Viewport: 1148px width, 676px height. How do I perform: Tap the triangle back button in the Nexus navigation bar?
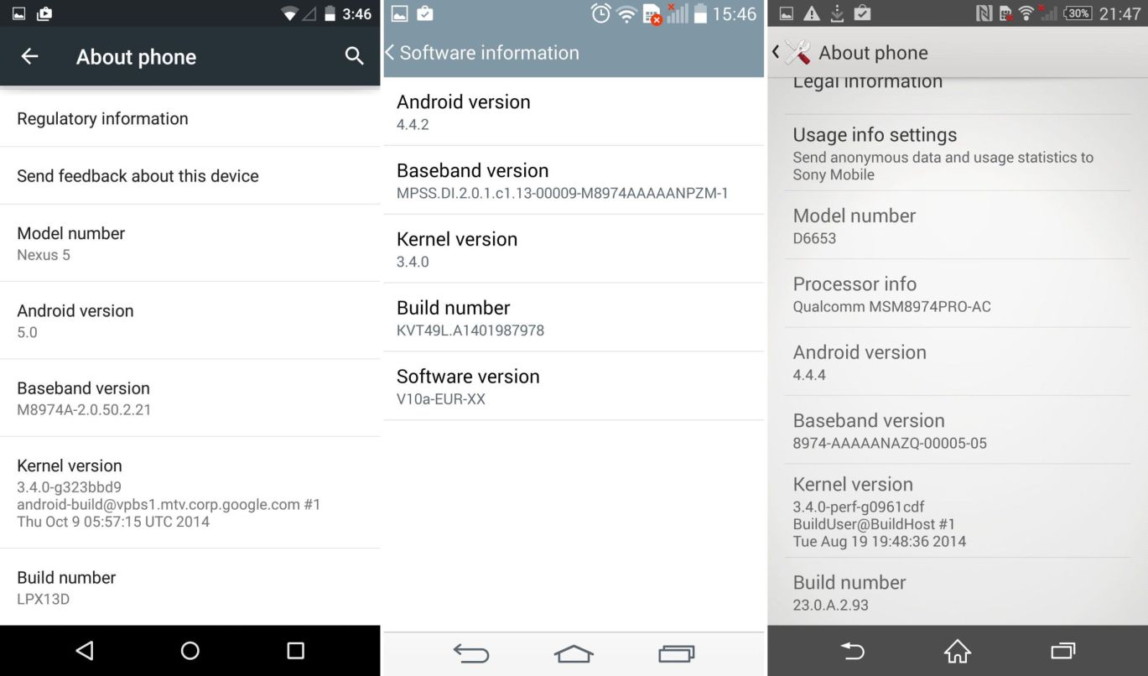(84, 650)
